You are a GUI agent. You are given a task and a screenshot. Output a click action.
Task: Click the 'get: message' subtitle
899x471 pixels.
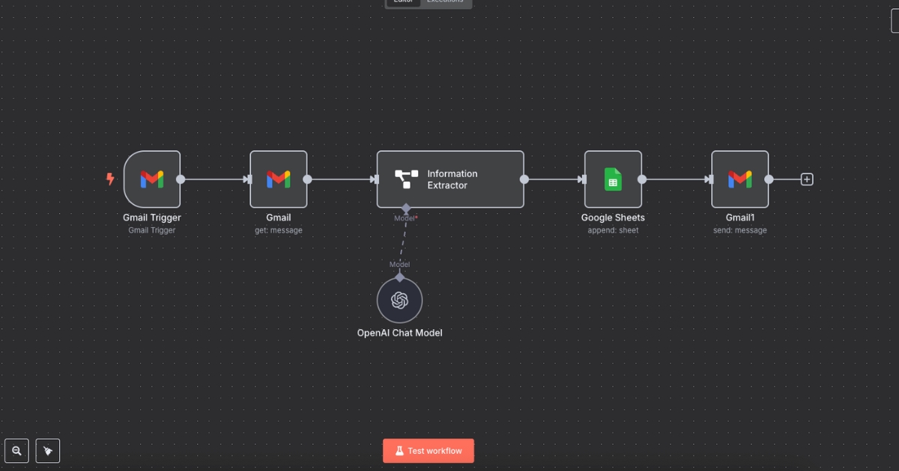279,230
